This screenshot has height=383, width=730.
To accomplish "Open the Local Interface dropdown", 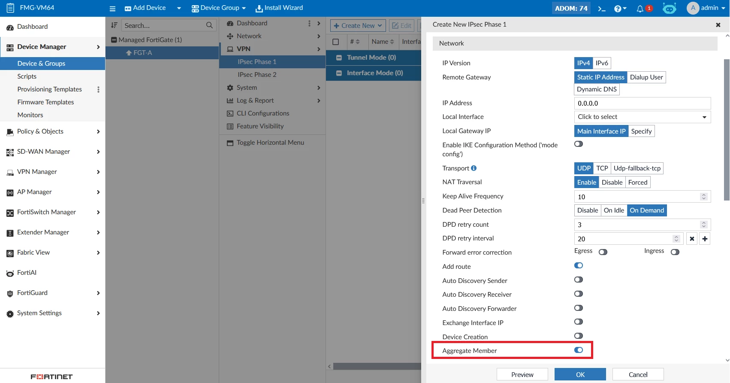I will click(642, 117).
